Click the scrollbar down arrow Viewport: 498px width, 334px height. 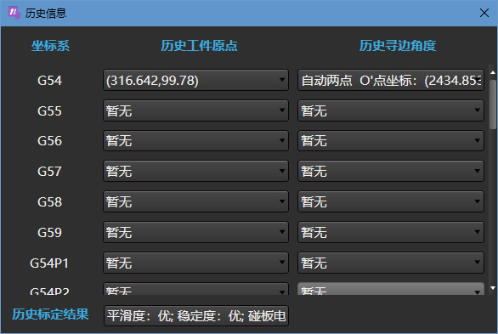(x=493, y=288)
